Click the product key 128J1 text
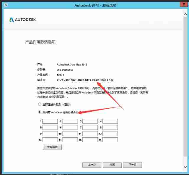This screenshot has height=175, width=189. [60, 75]
